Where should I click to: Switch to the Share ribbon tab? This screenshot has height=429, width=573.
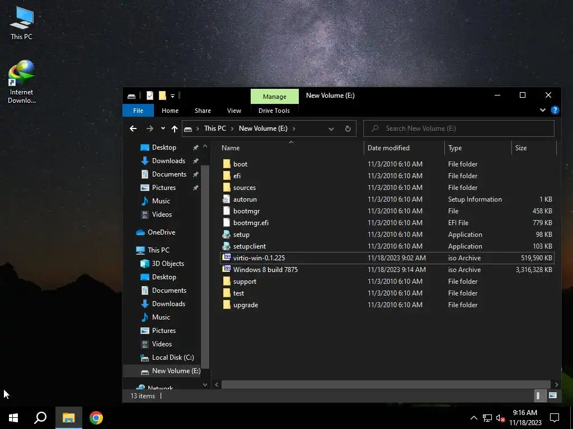[203, 111]
